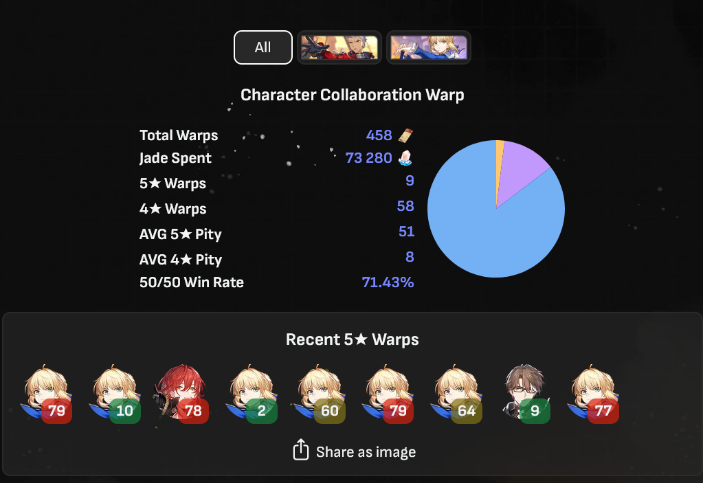Select the Saber avatar with pity 77
This screenshot has height=483, width=703.
(594, 393)
